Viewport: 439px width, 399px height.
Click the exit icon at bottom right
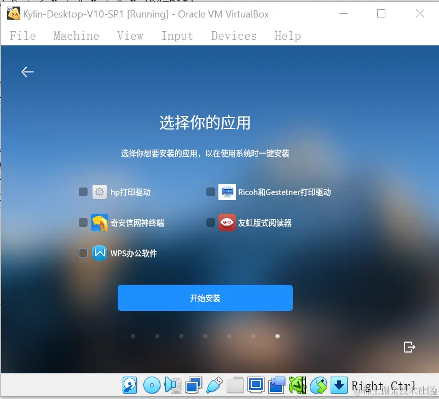coord(409,346)
